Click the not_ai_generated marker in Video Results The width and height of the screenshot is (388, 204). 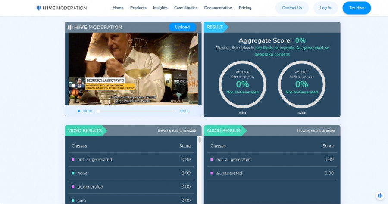pyautogui.click(x=73, y=159)
